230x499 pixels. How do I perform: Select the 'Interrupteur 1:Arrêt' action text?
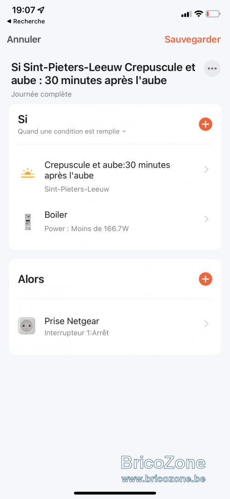coord(77,333)
